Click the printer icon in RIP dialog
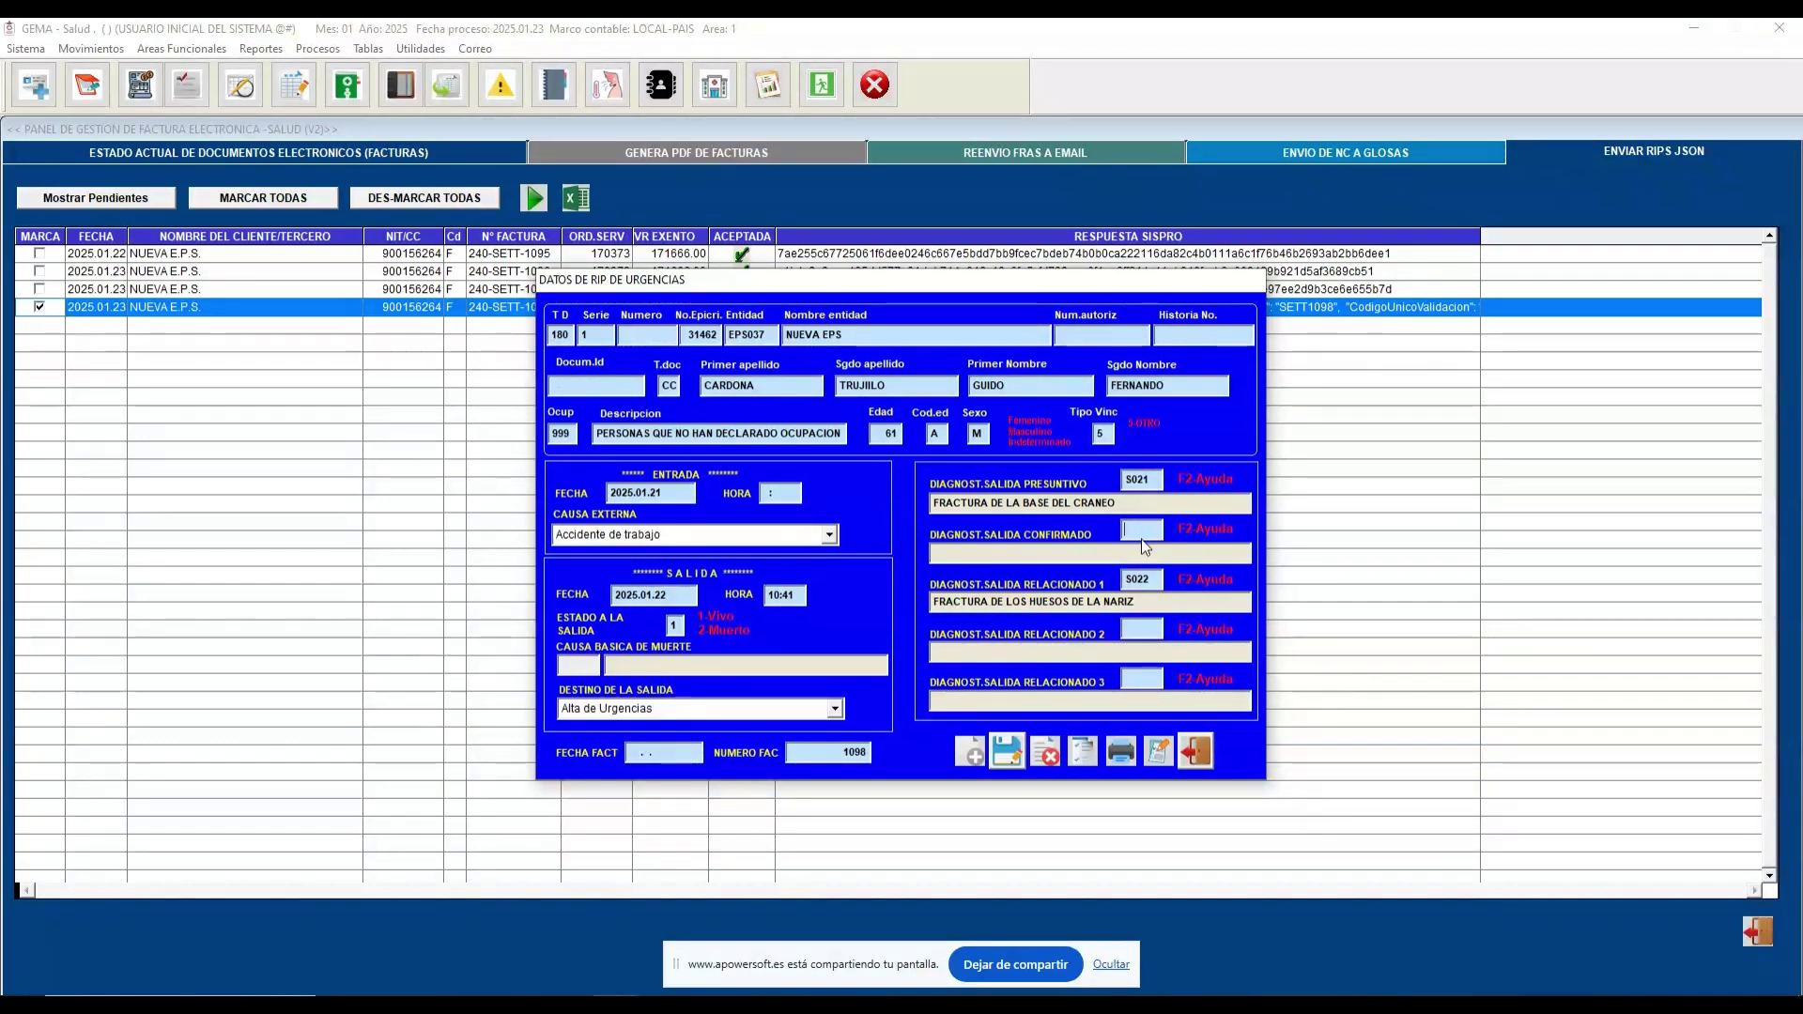Image resolution: width=1803 pixels, height=1014 pixels. (x=1120, y=751)
